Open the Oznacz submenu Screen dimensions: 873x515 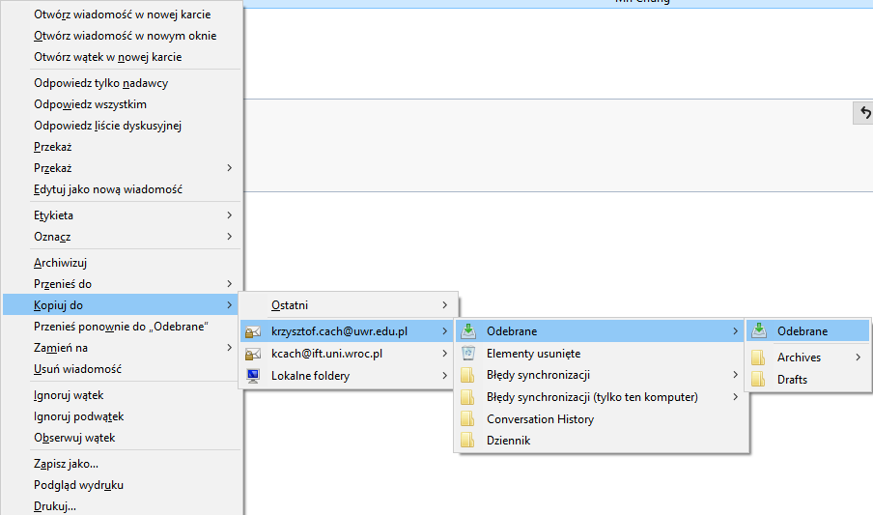(52, 237)
